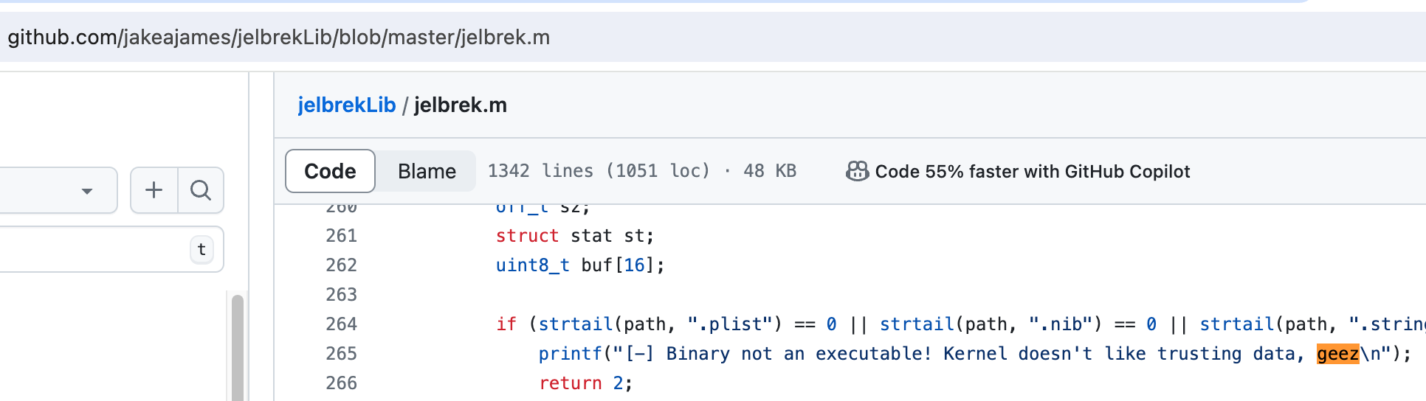
Task: Click the file tree vertical scrollbar
Action: (237, 346)
